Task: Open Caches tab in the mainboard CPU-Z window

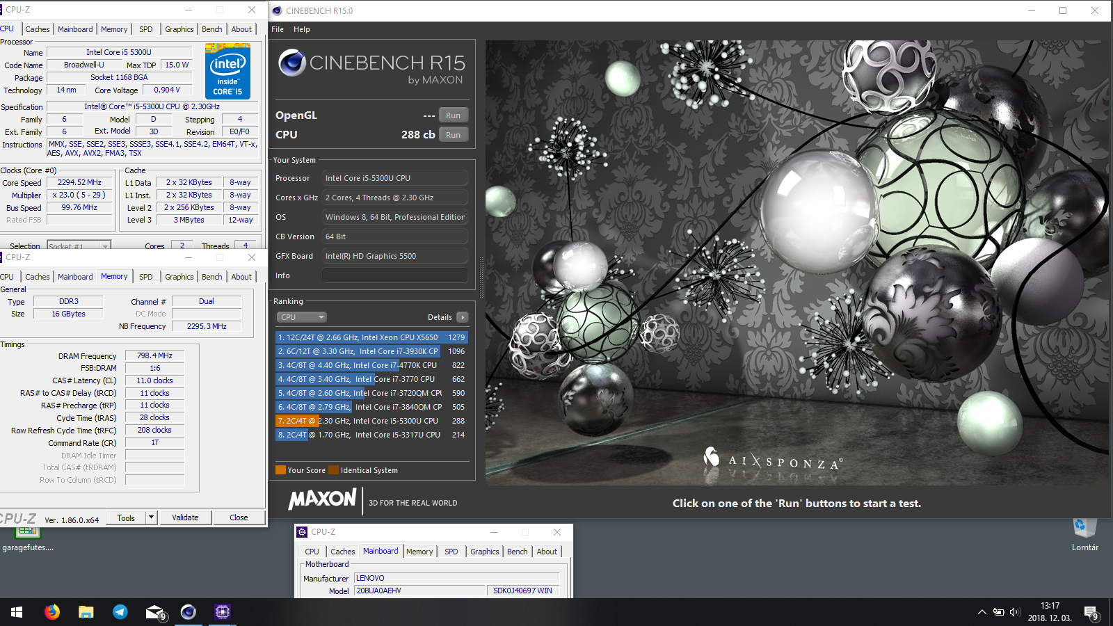Action: tap(343, 552)
